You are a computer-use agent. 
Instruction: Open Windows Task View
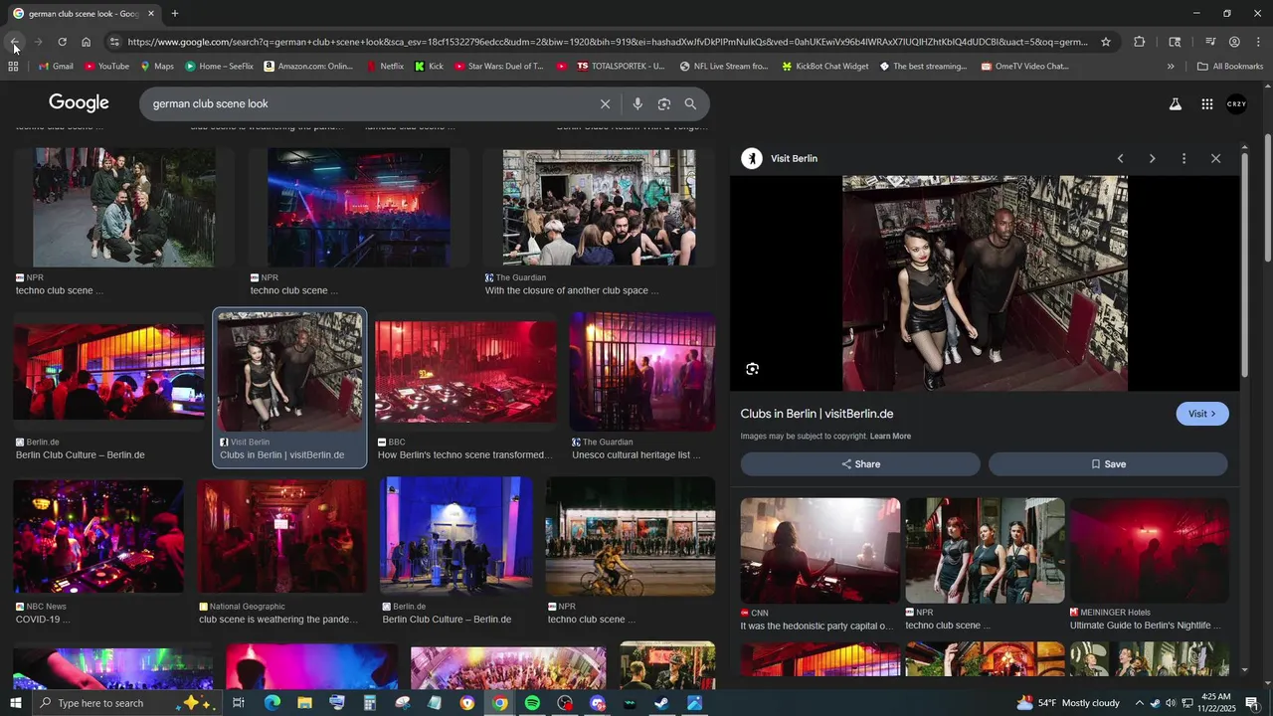pyautogui.click(x=239, y=703)
